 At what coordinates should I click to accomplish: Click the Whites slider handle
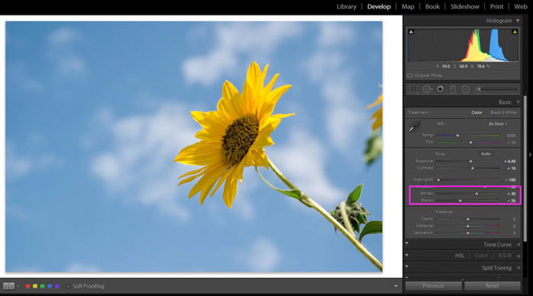(x=477, y=193)
